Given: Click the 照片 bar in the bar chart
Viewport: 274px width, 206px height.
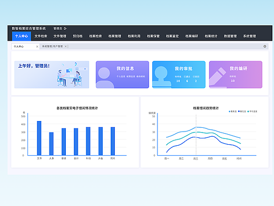Looking at the screenshot, I should tap(113, 141).
